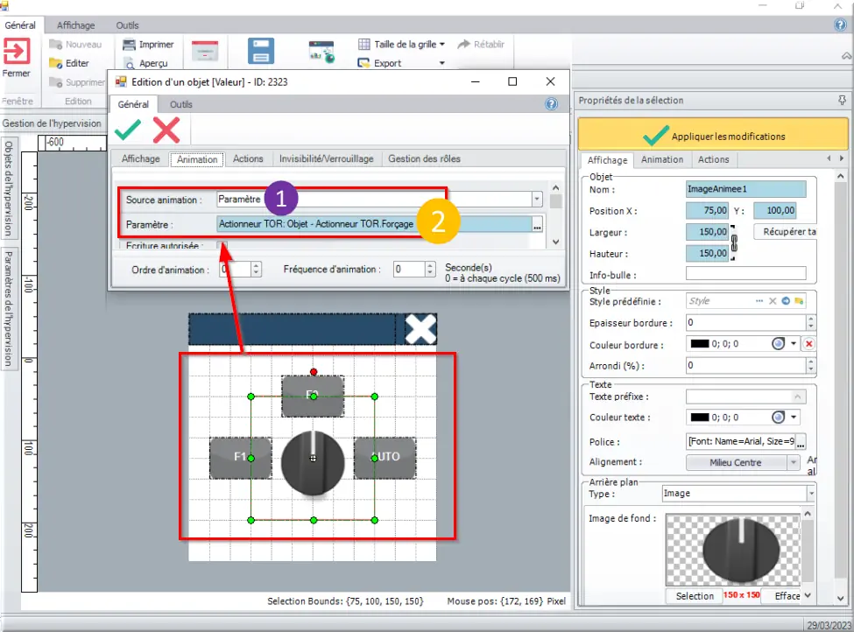Click the dashboard preview icon in ribbon
854x632 pixels.
coord(321,52)
